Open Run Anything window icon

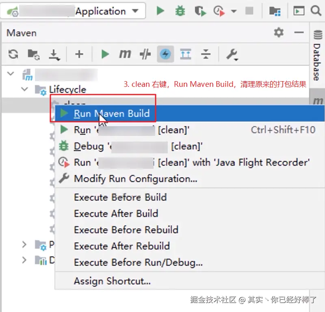pos(299,11)
